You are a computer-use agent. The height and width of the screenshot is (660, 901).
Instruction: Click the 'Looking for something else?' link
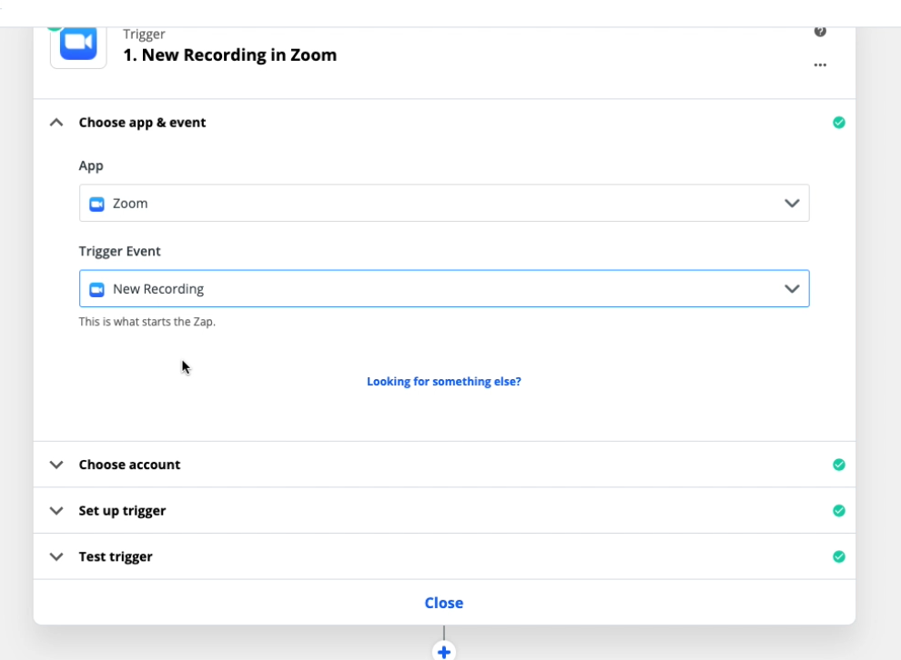pos(443,382)
